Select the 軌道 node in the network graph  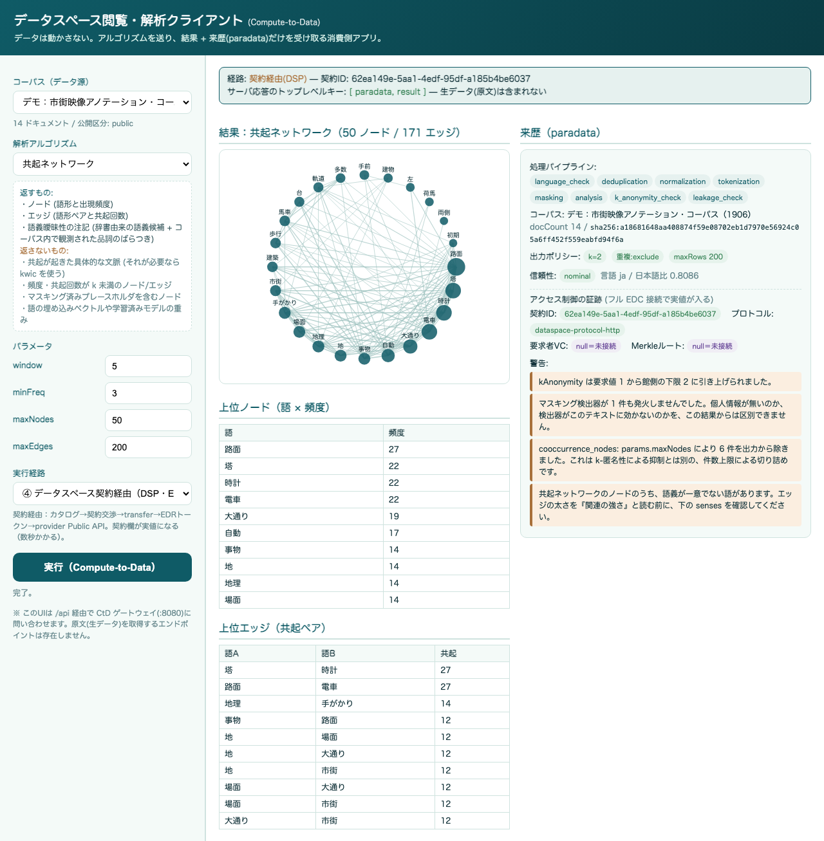coord(318,187)
